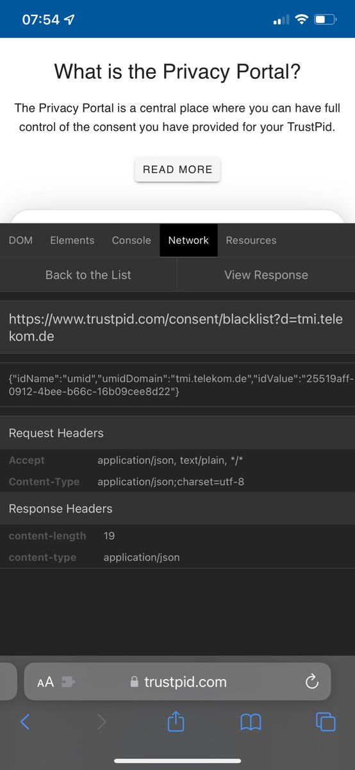
Task: Tap the Safari back arrow icon
Action: (x=25, y=722)
